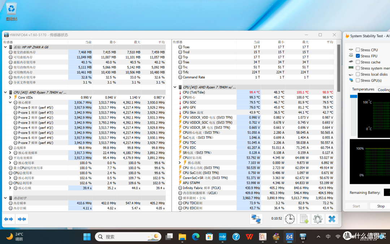Launch WPS Office from the taskbar
Screen dimensions: 390x244
pyautogui.click(x=249, y=236)
